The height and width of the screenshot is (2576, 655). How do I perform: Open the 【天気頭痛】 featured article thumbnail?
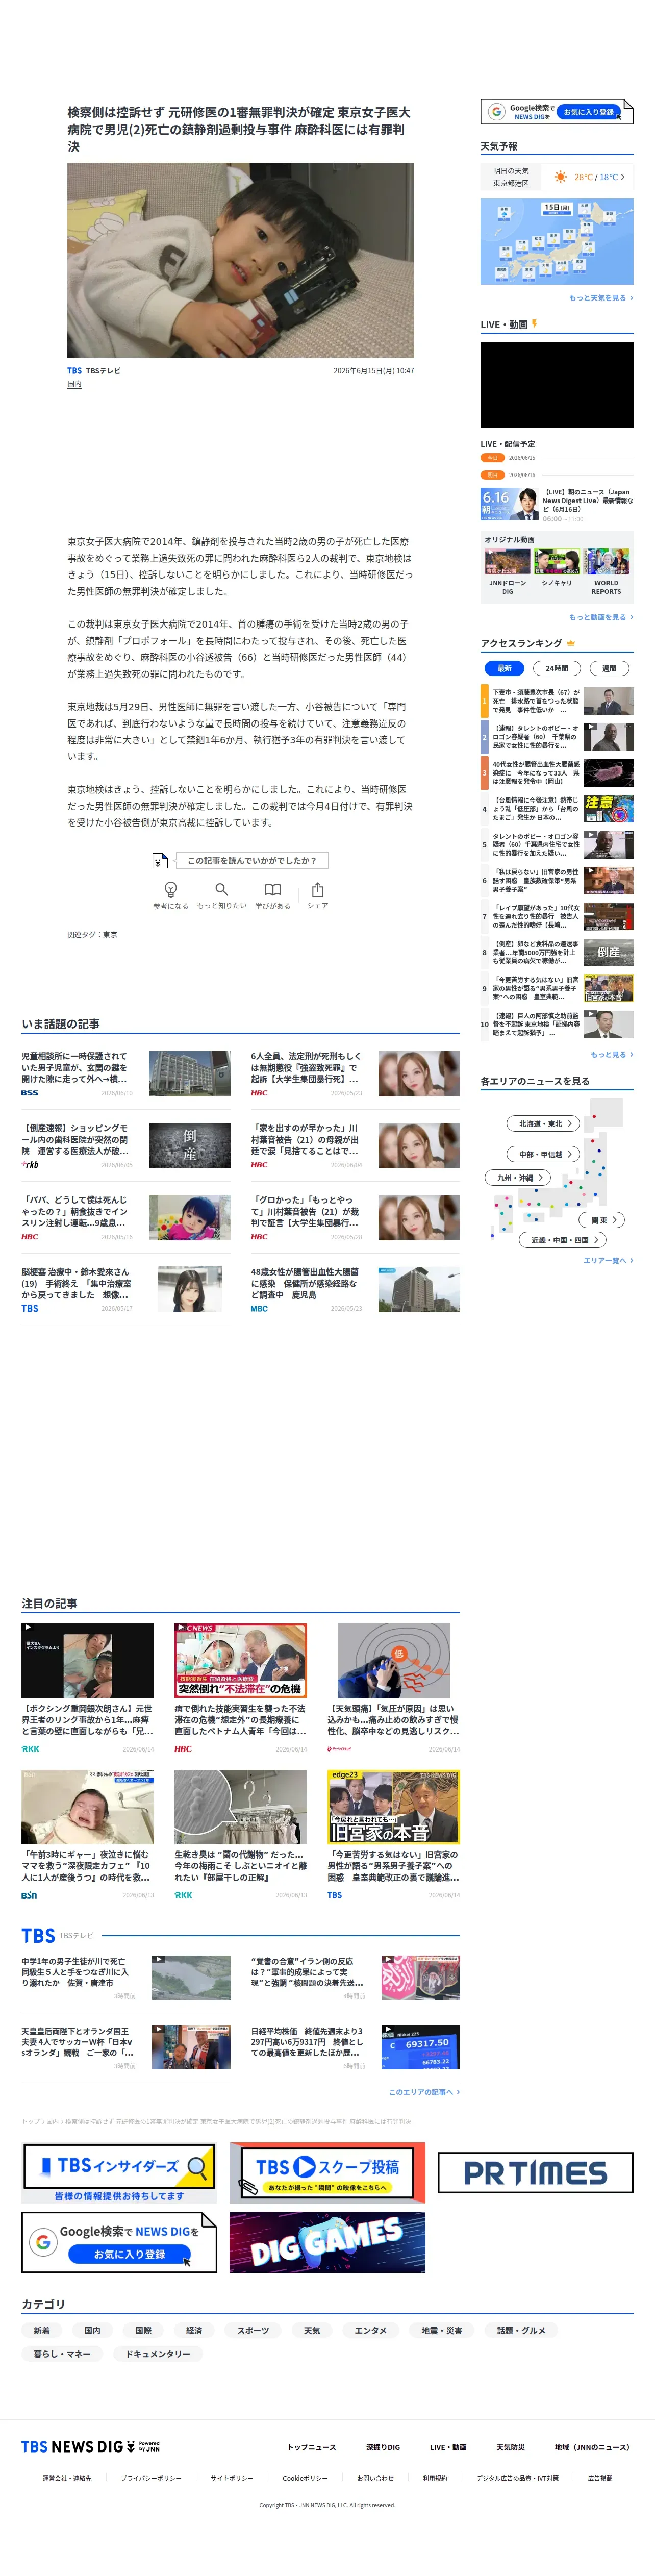pos(393,1660)
